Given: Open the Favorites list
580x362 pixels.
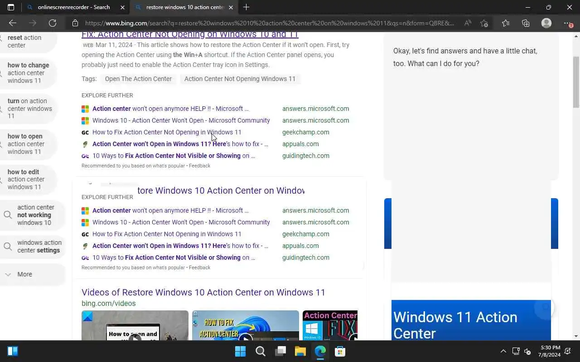Looking at the screenshot, I should tap(506, 23).
